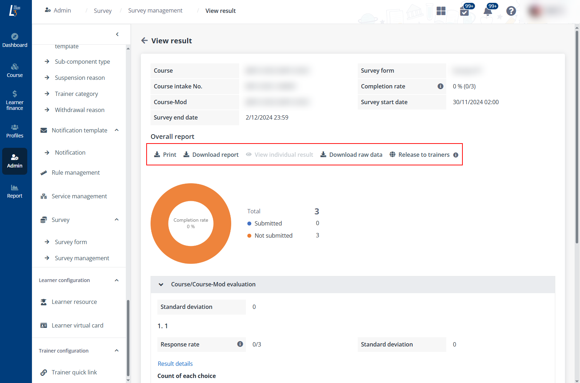Open the Result details link
This screenshot has height=383, width=580.
[175, 364]
